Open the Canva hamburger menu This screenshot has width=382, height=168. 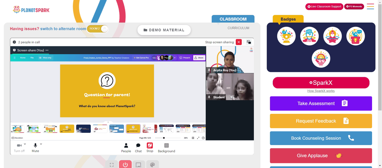coord(15,58)
